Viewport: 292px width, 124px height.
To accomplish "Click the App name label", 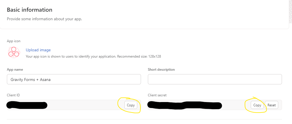I will pos(15,70).
